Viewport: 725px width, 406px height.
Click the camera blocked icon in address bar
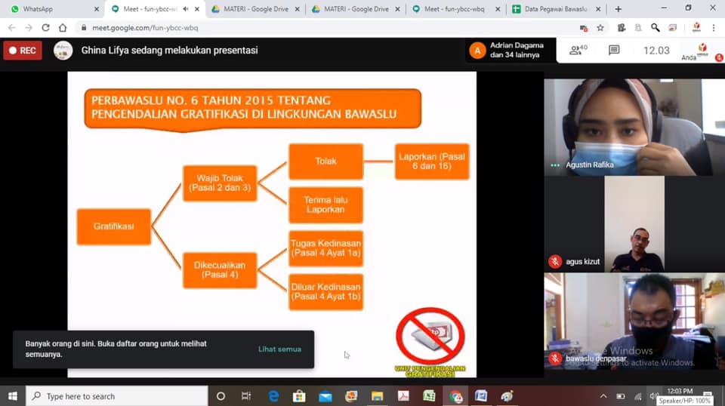click(x=584, y=28)
